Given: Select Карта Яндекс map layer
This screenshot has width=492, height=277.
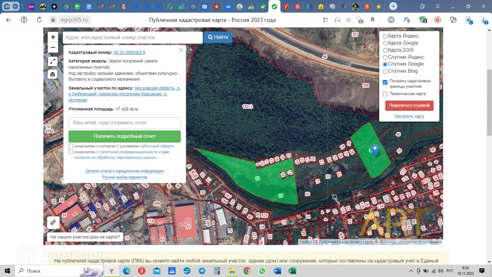Looking at the screenshot, I should 385,36.
